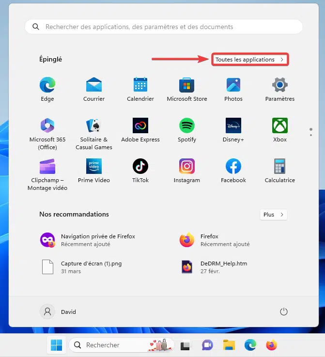Open Edge from the taskbar
Image resolution: width=325 pixels, height=357 pixels.
(250, 345)
